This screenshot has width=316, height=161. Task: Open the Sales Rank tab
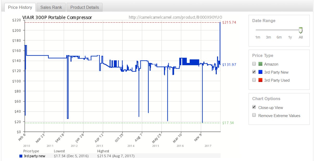point(51,7)
